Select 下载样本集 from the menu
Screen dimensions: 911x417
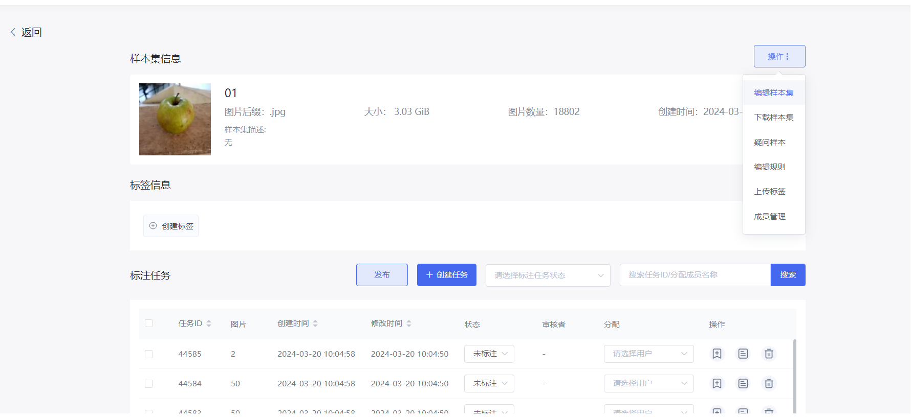pyautogui.click(x=774, y=118)
